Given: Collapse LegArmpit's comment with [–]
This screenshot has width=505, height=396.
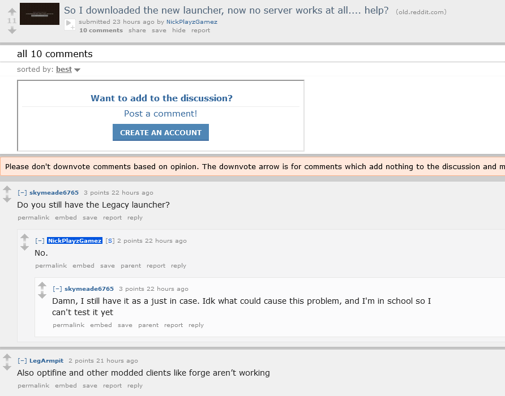Looking at the screenshot, I should (22, 360).
